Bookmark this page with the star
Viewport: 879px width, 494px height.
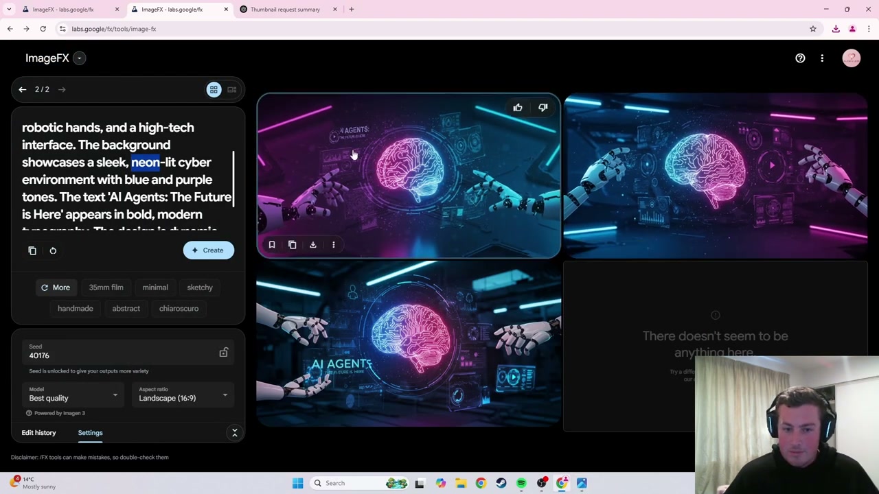[x=813, y=29]
